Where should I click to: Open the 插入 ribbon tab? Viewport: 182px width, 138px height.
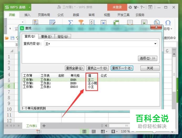click(x=27, y=15)
